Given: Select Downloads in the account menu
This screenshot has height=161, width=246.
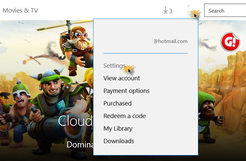Looking at the screenshot, I should (119, 141).
